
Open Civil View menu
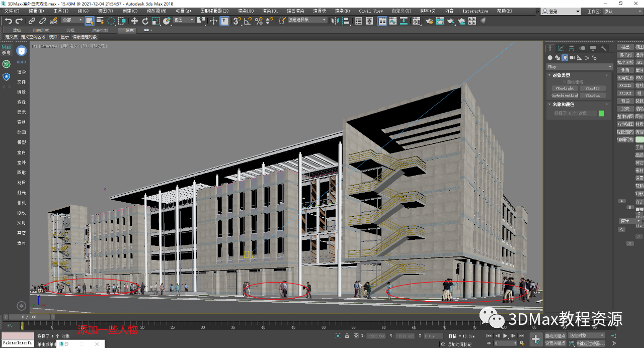tap(371, 11)
